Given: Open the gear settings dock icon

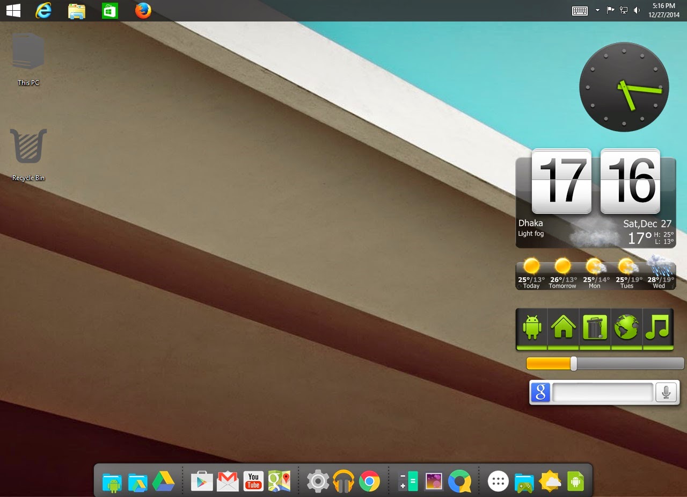Looking at the screenshot, I should pyautogui.click(x=318, y=481).
